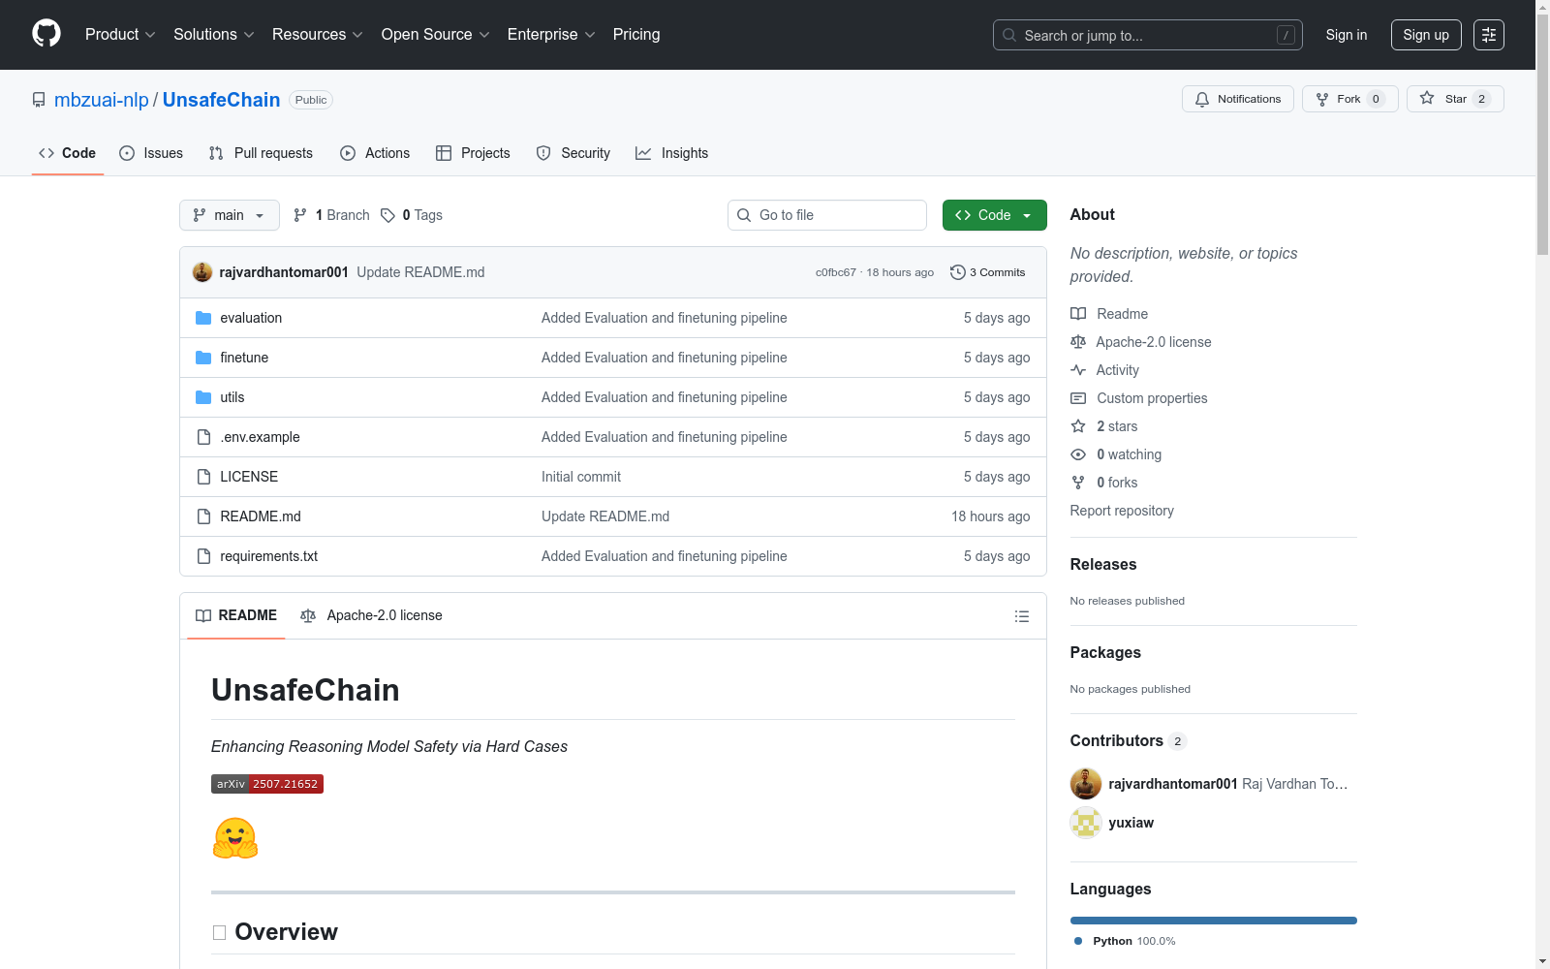The image size is (1550, 969).
Task: Click Report repository link
Action: click(x=1122, y=511)
